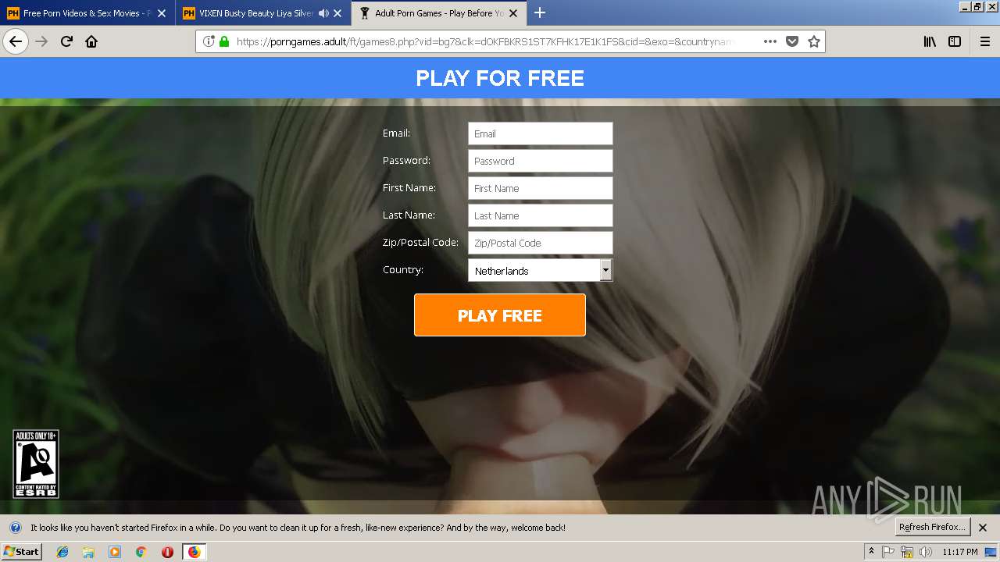Click the 'PLAY FOR FREE' header text

500,78
